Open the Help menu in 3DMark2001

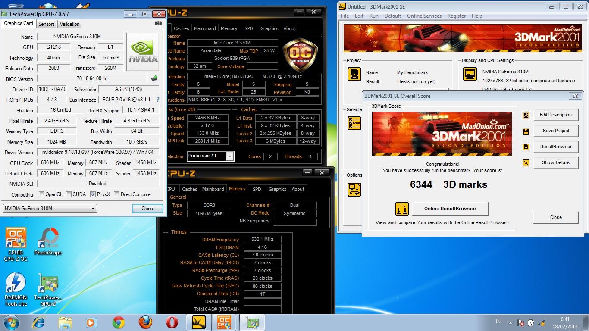(477, 16)
